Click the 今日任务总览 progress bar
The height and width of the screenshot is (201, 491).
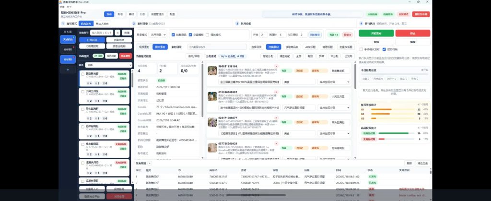point(394,74)
